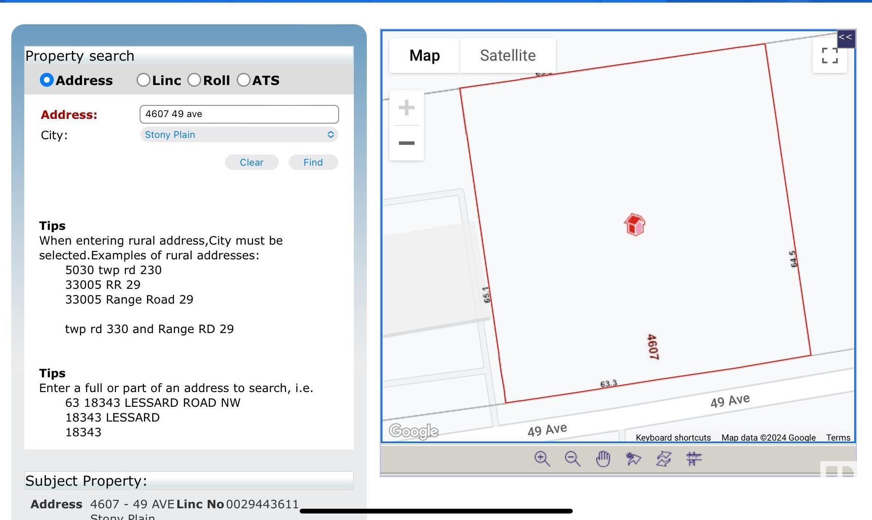The height and width of the screenshot is (520, 872).
Task: Select the ATS search radio button
Action: 243,80
